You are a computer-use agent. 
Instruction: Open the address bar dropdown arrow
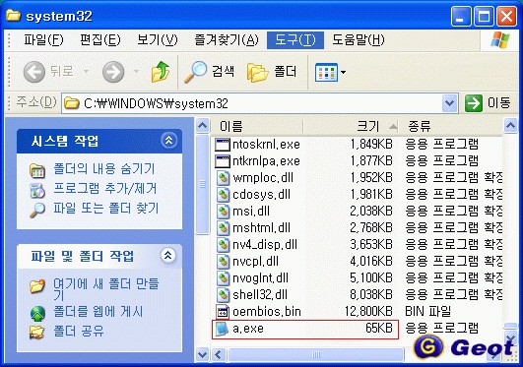coord(449,103)
